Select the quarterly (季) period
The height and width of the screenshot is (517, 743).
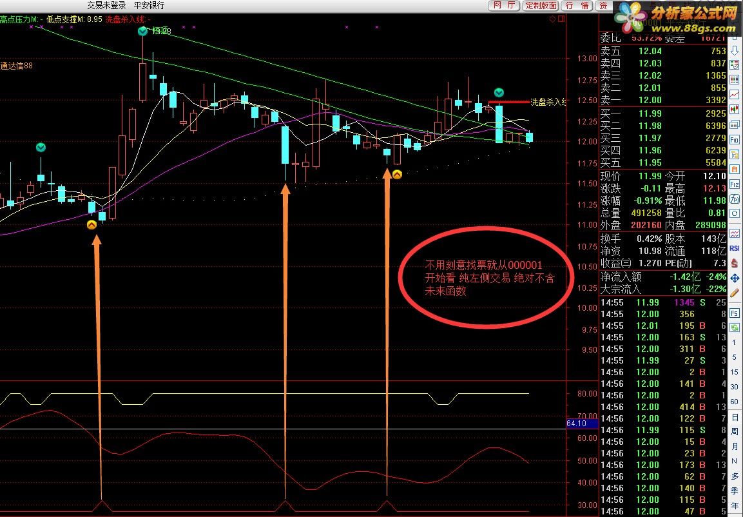point(735,491)
